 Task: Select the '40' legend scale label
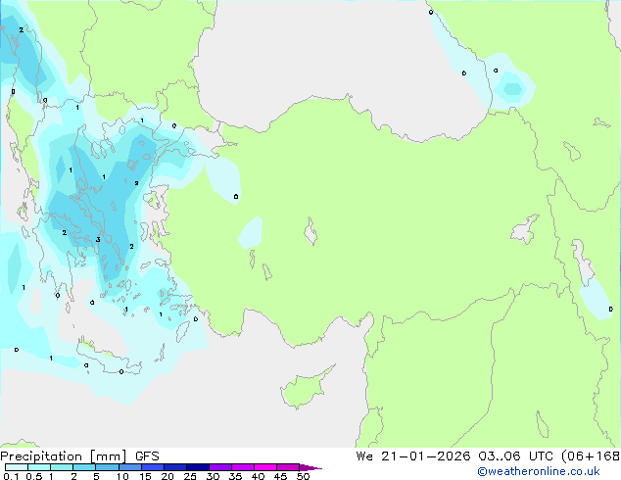tap(258, 476)
